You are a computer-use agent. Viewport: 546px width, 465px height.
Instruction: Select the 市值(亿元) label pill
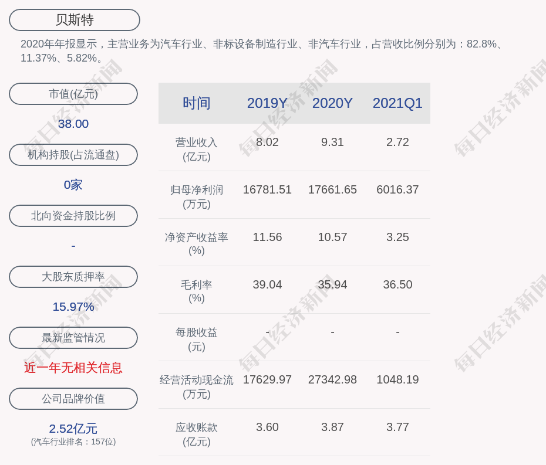pyautogui.click(x=73, y=94)
